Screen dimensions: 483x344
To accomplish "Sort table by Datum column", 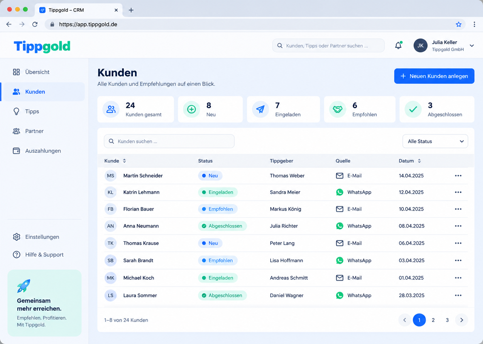I will [x=410, y=161].
